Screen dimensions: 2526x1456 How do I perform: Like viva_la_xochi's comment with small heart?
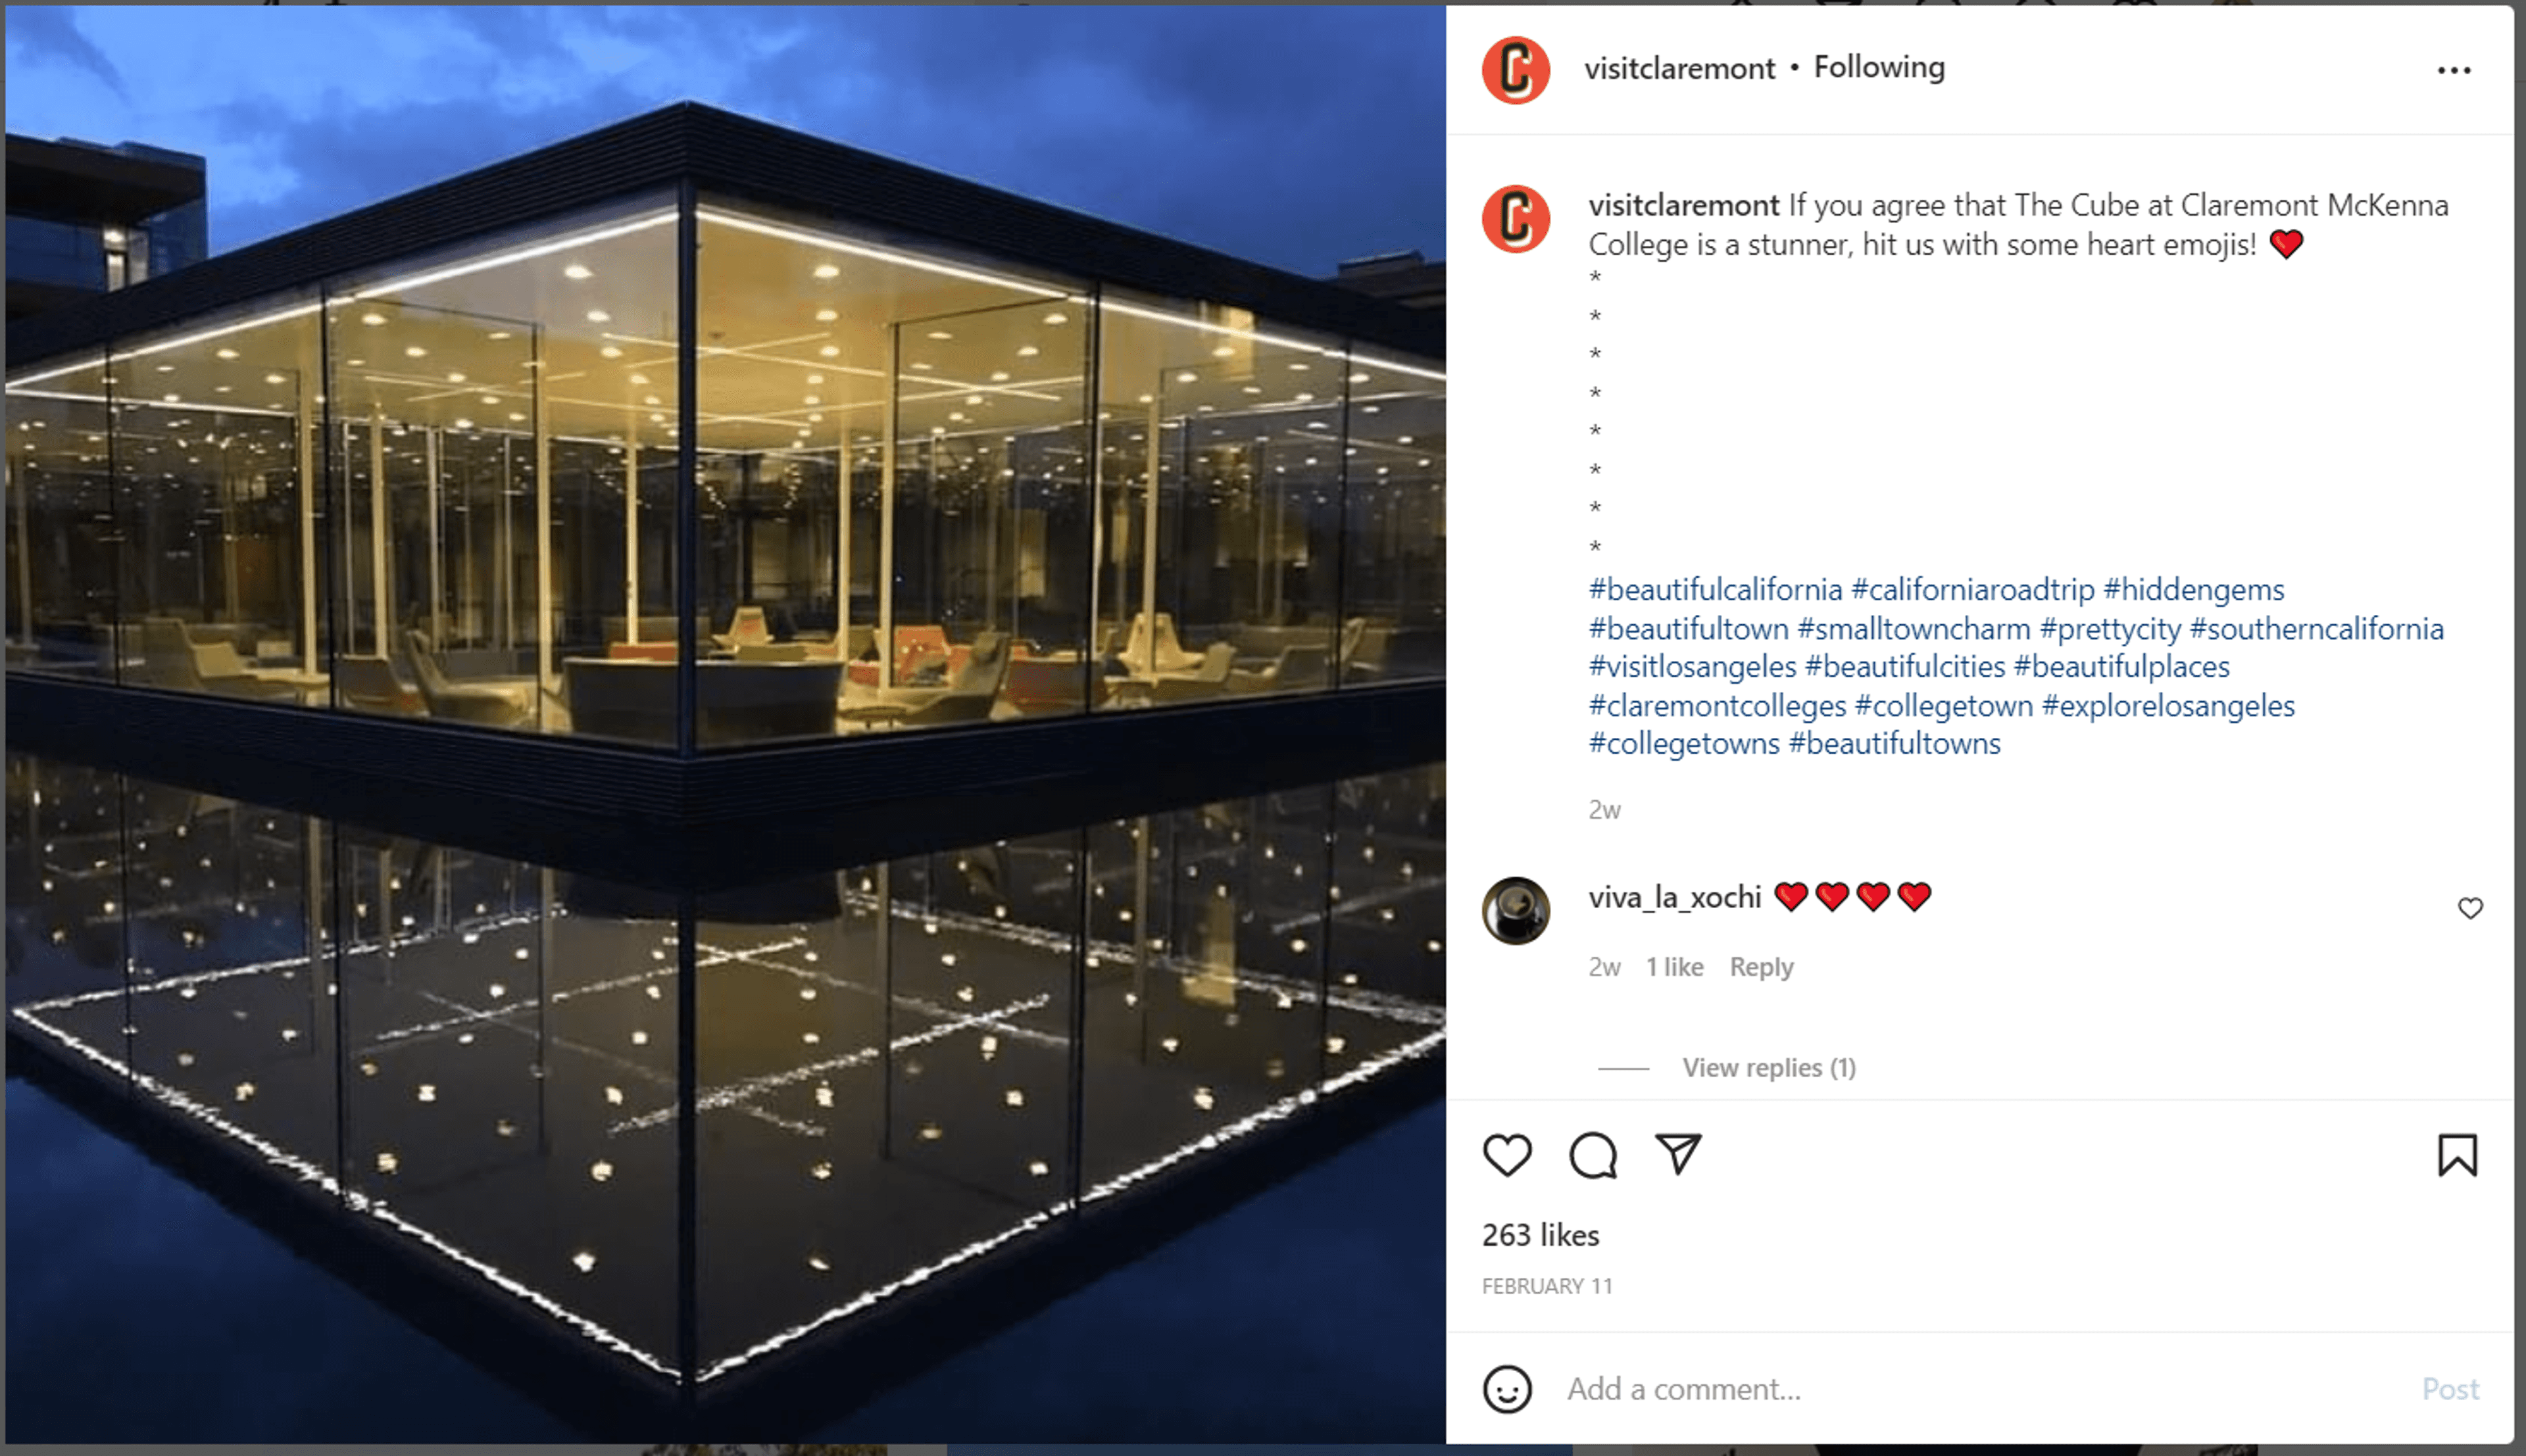click(2470, 908)
